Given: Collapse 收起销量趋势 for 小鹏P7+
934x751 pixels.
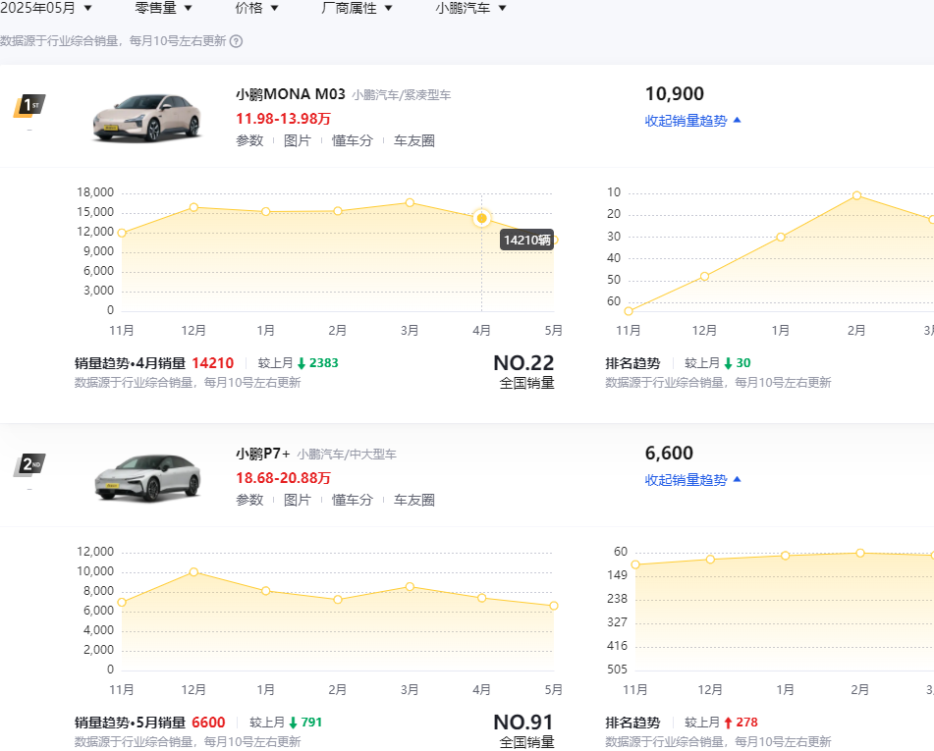Looking at the screenshot, I should (692, 479).
